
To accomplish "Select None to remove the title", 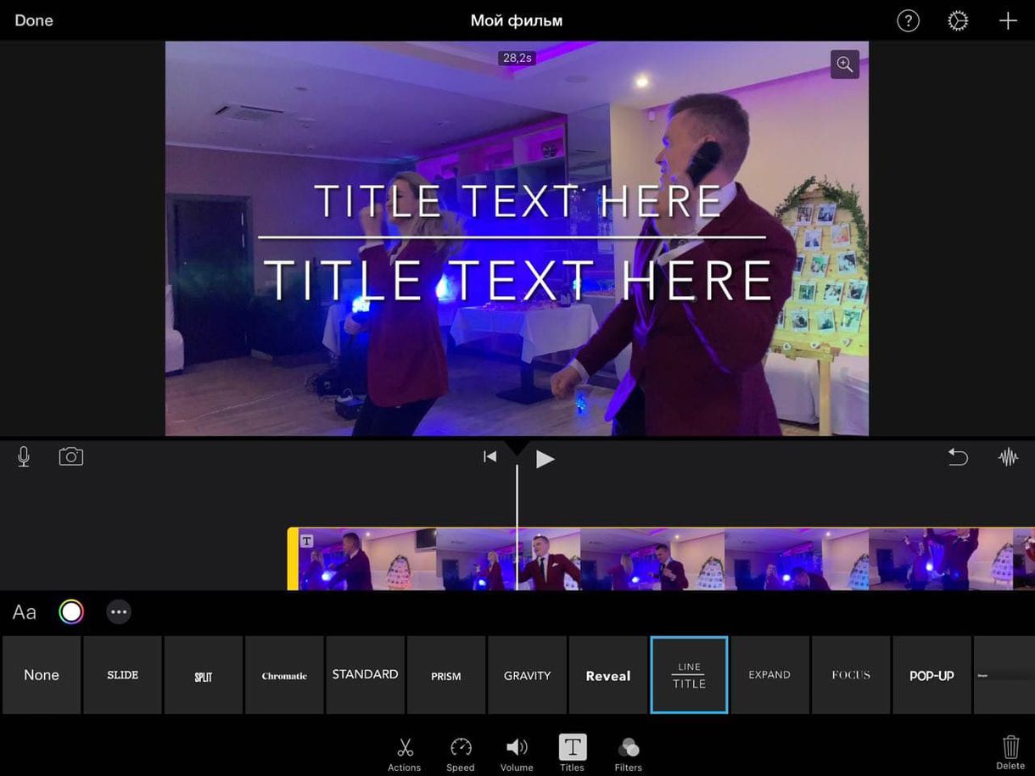I will pyautogui.click(x=42, y=674).
